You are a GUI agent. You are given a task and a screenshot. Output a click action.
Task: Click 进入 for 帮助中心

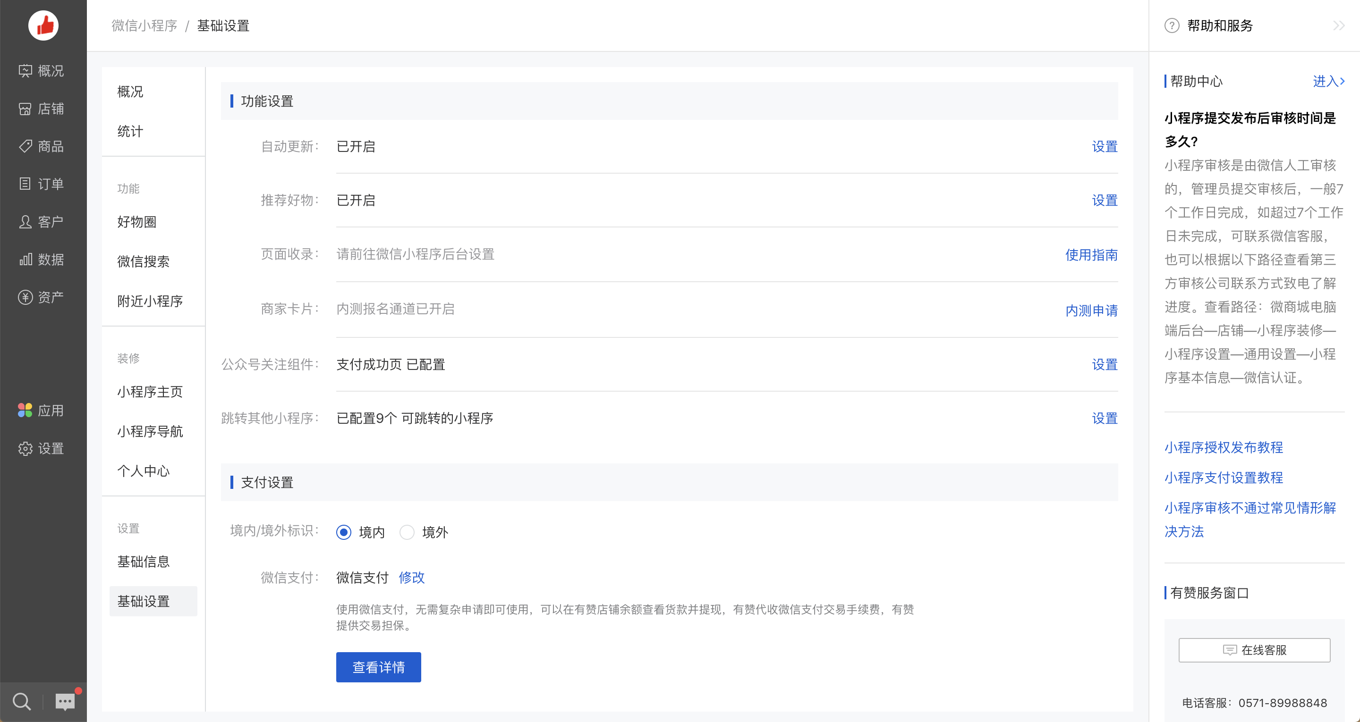pos(1328,81)
